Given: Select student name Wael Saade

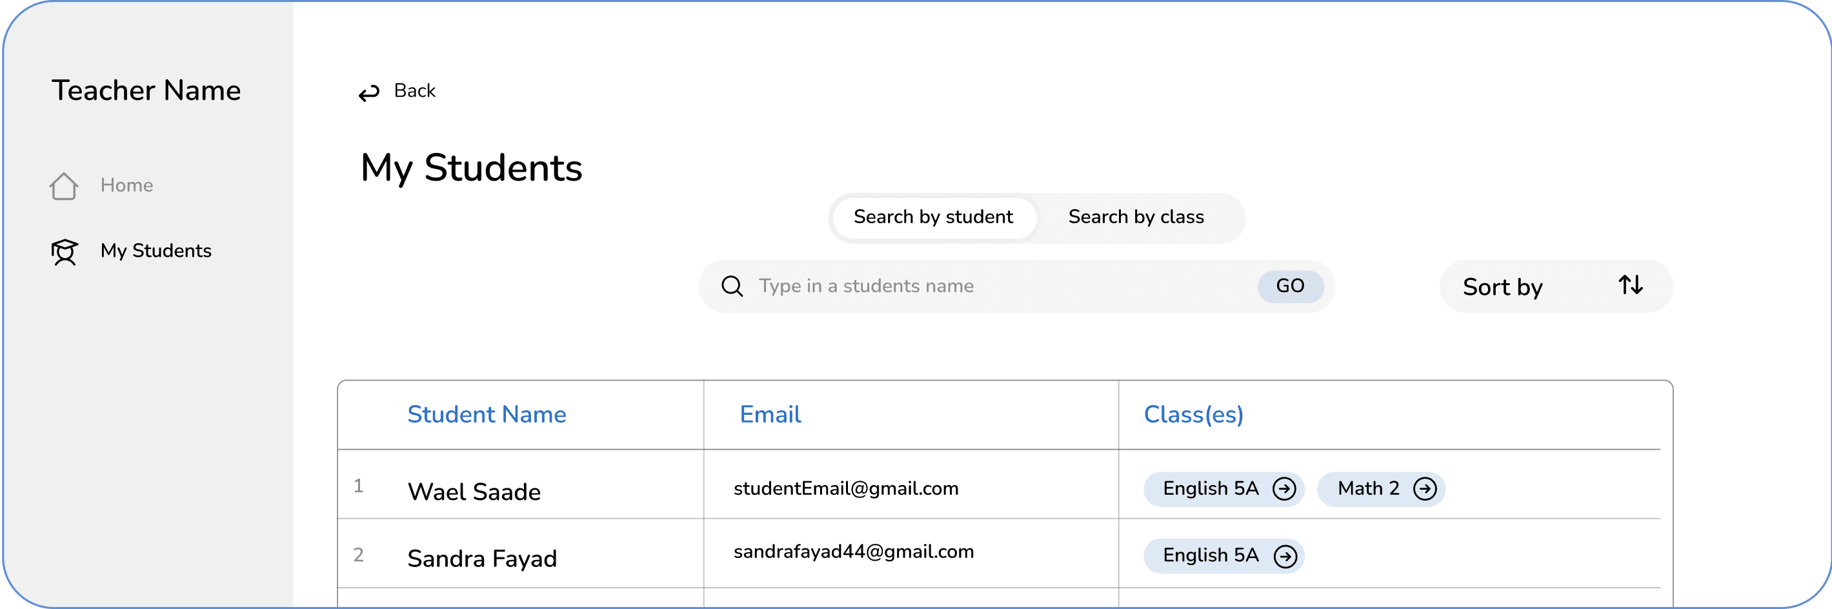Looking at the screenshot, I should [474, 492].
